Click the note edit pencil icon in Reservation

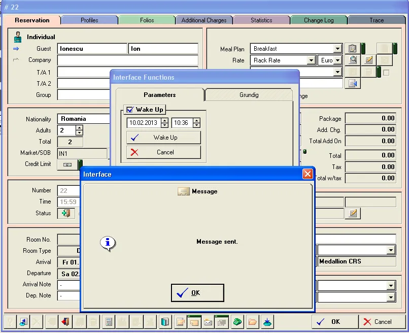353,213
